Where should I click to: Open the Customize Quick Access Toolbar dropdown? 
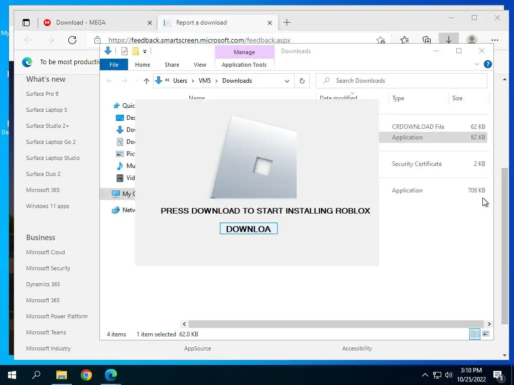tap(145, 51)
